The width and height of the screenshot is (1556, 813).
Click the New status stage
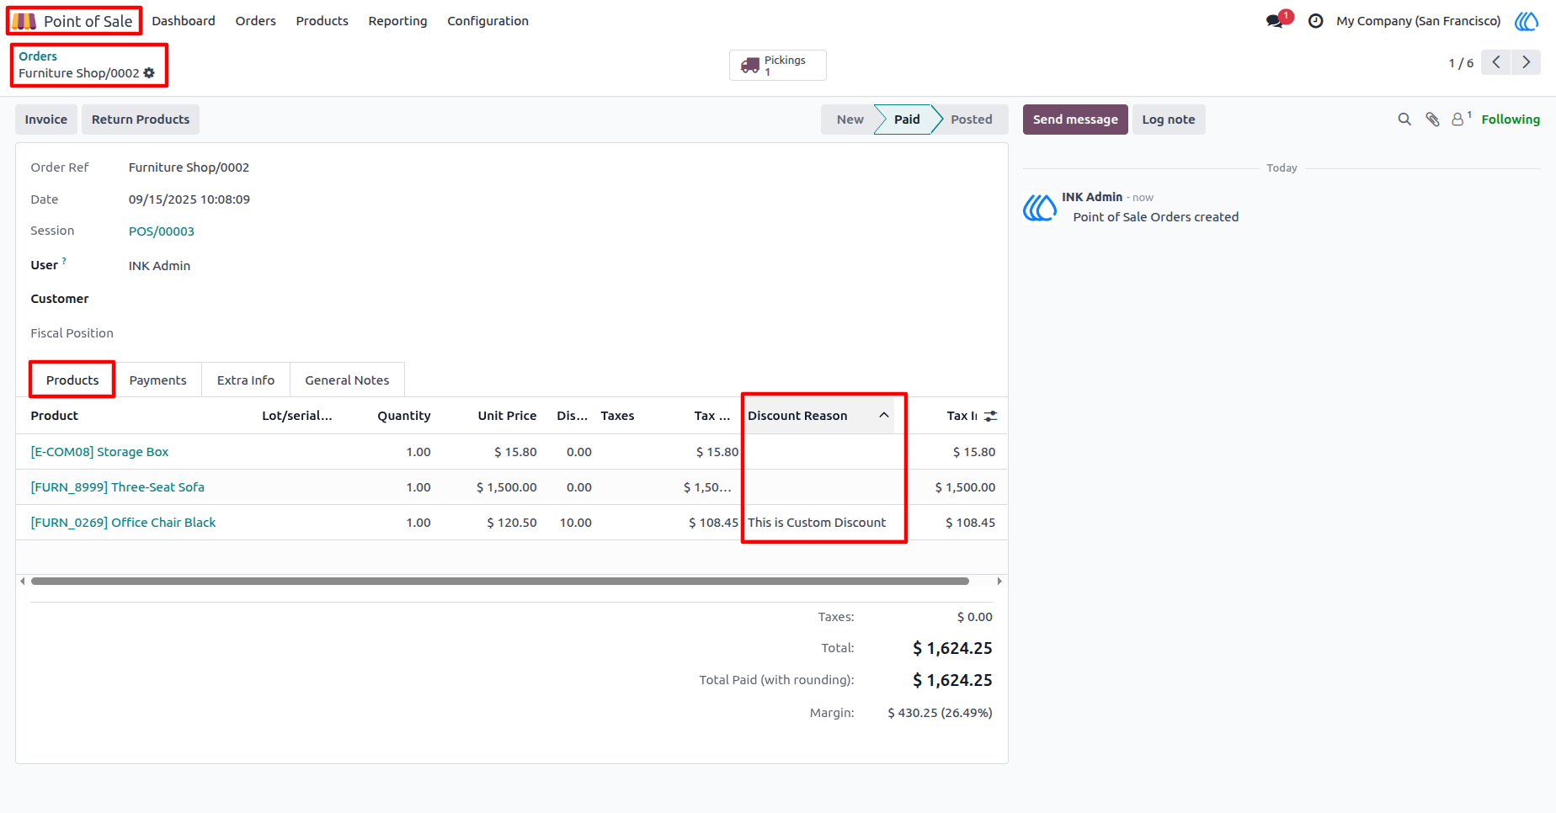pos(850,120)
